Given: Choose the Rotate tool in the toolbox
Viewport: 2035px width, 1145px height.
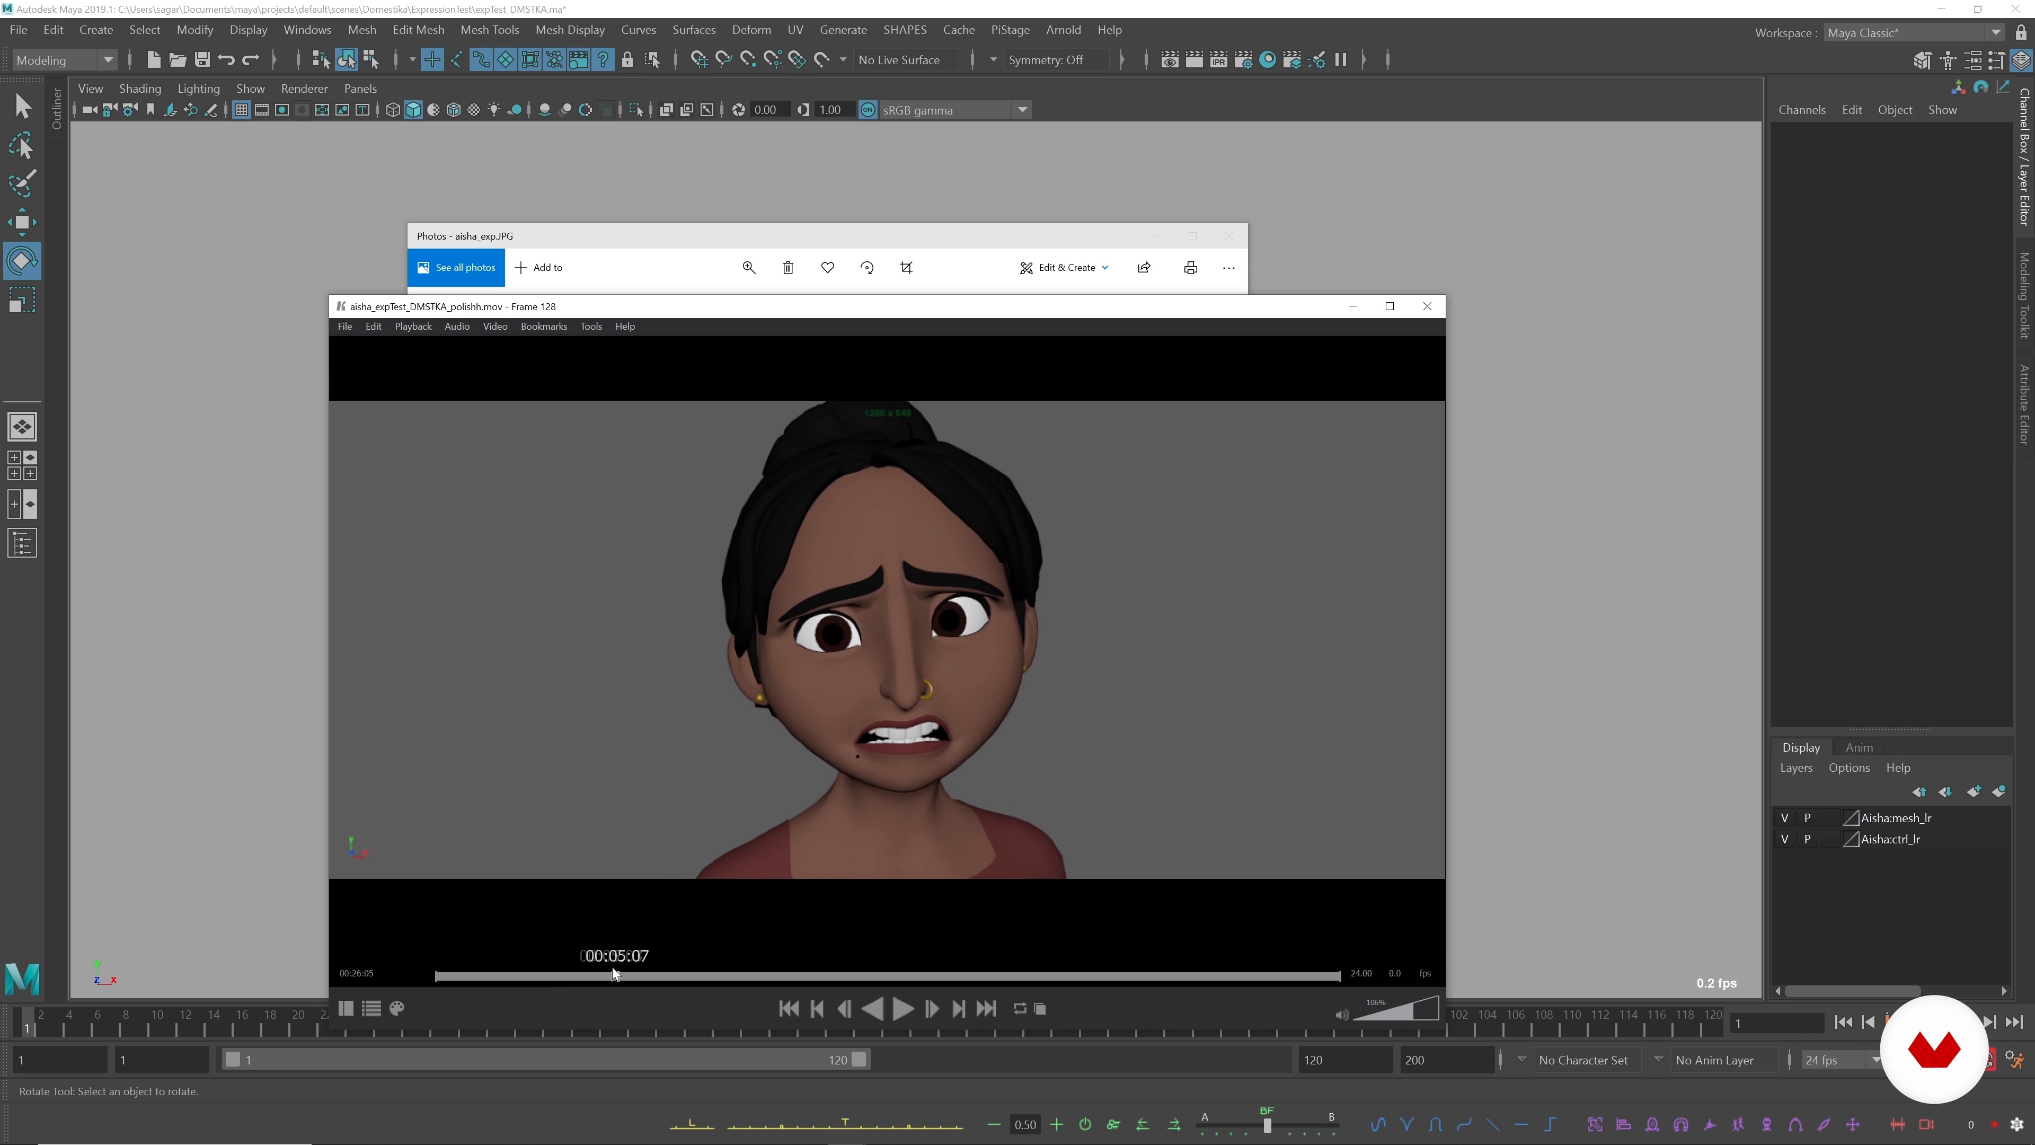Looking at the screenshot, I should pos(22,261).
